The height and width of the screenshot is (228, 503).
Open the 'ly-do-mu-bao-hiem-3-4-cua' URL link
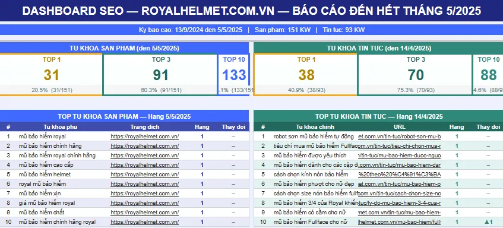(x=400, y=203)
